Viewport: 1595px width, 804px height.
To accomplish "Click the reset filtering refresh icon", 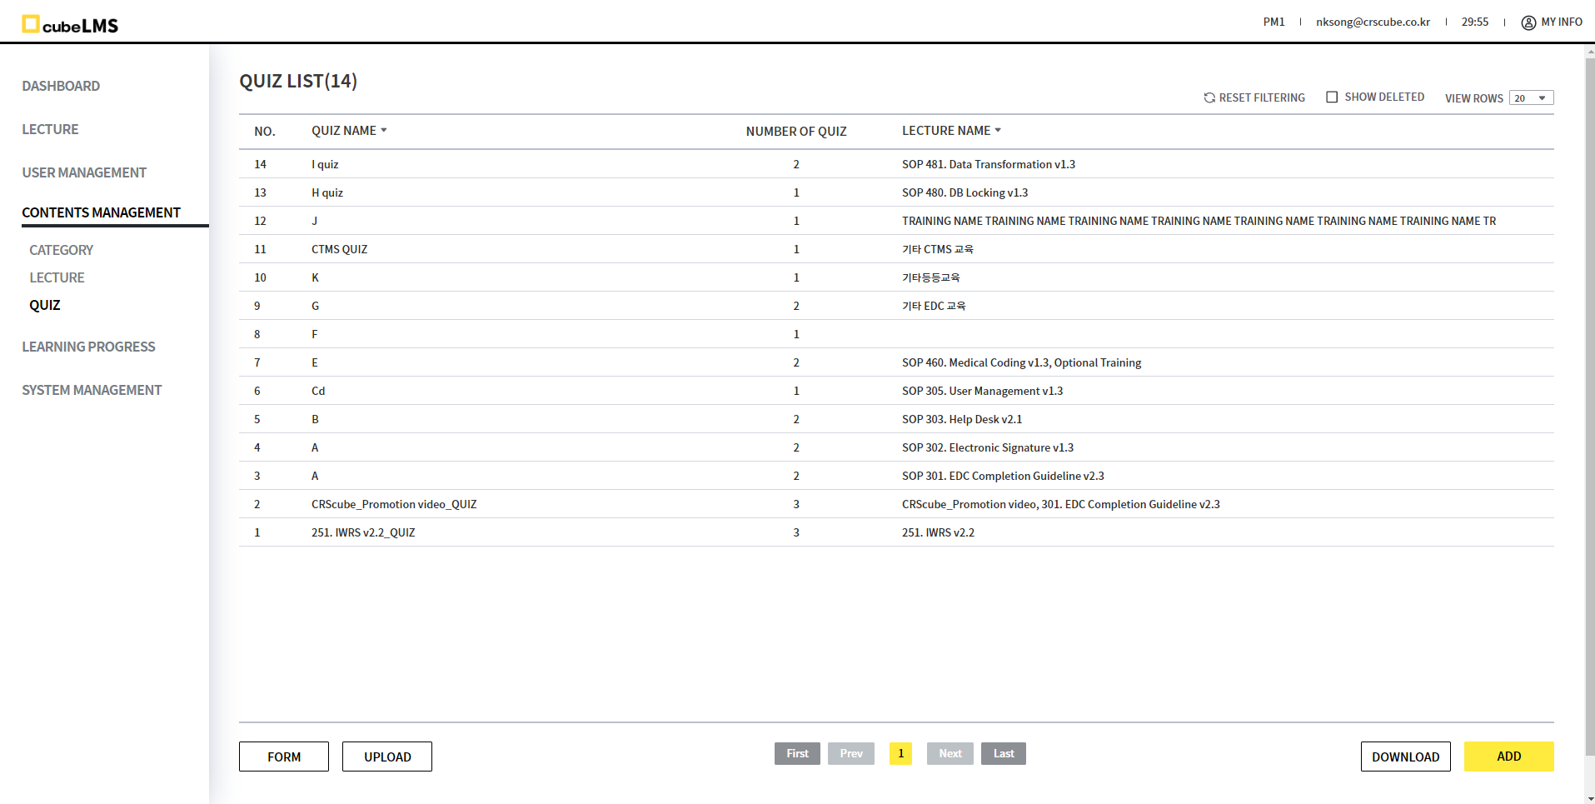I will (1209, 97).
